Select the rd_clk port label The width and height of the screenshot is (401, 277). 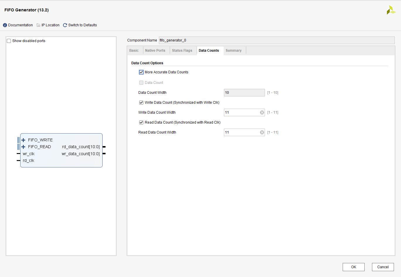click(28, 160)
